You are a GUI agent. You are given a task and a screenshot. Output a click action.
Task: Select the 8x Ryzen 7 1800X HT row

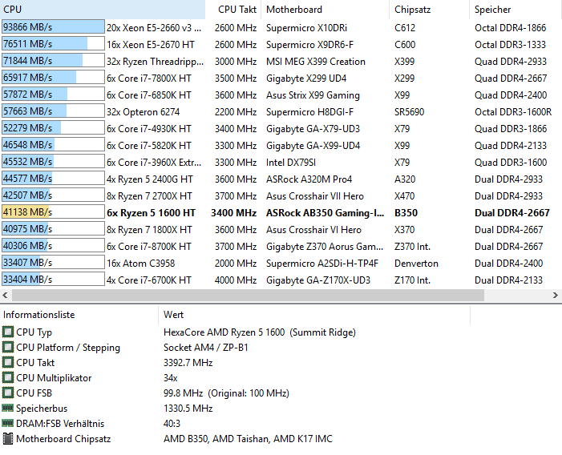click(x=281, y=229)
